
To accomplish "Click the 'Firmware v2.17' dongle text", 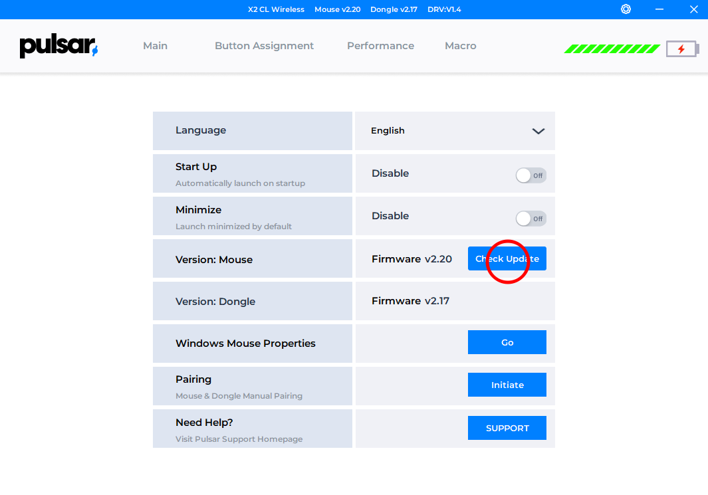I will (410, 301).
